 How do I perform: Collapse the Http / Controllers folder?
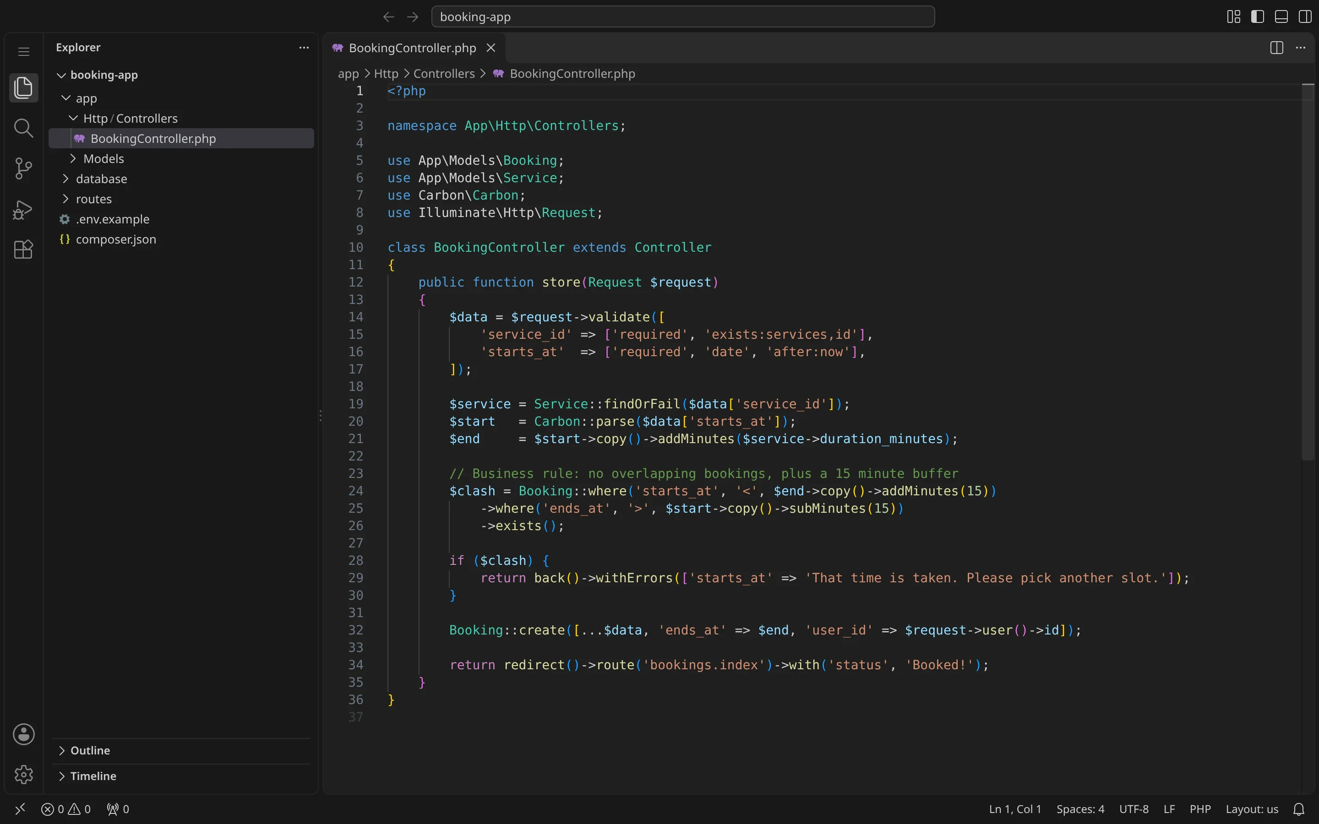click(x=73, y=118)
